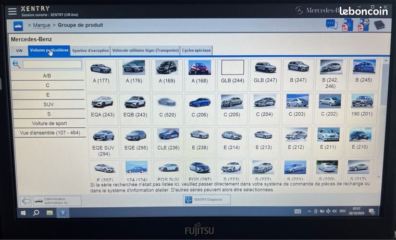Click the blue car home icon
The width and height of the screenshot is (396, 240).
[x=18, y=26]
